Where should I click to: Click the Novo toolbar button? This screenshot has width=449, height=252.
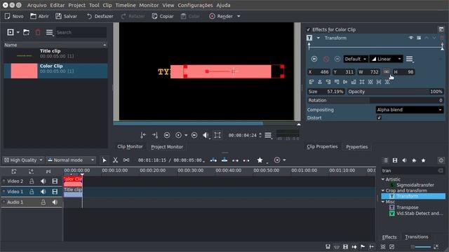pyautogui.click(x=14, y=16)
